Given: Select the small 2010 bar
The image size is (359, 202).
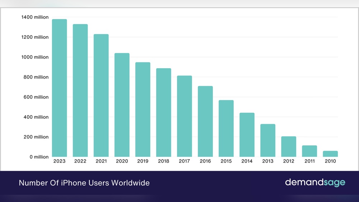Looking at the screenshot, I should [330, 154].
